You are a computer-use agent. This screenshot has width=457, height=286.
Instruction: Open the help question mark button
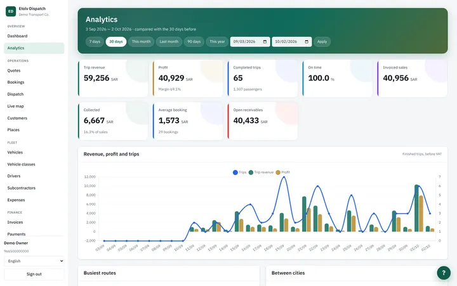point(444,273)
